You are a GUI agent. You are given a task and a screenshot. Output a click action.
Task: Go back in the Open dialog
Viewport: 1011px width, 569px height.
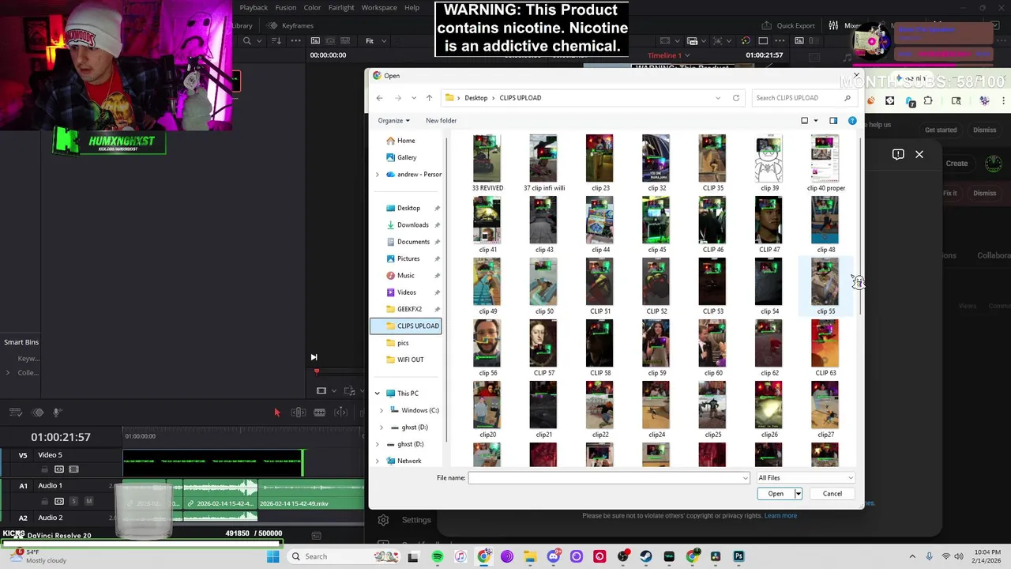[x=379, y=98]
